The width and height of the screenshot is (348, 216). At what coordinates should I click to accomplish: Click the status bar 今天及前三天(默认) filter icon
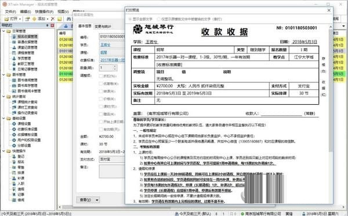click(177, 214)
